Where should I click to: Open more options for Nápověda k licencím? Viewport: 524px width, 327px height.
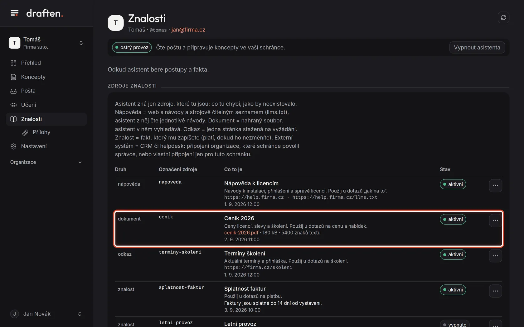tap(495, 186)
